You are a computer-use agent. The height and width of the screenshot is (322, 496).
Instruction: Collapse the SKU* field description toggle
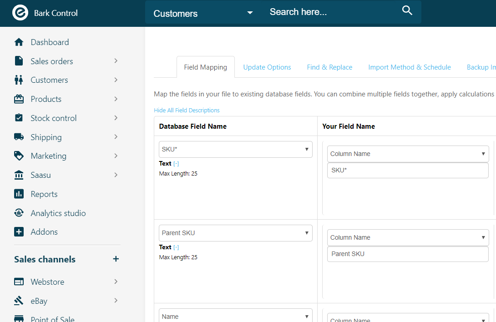[176, 164]
